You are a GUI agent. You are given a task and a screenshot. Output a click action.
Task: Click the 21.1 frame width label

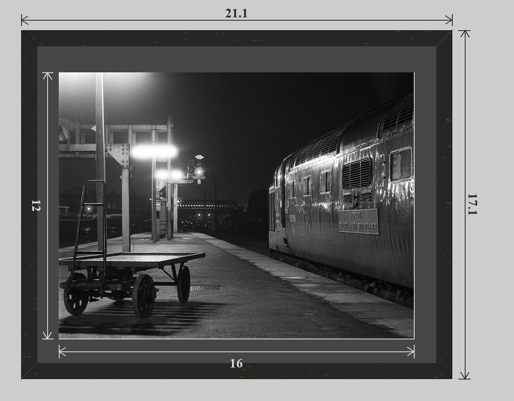tap(236, 13)
